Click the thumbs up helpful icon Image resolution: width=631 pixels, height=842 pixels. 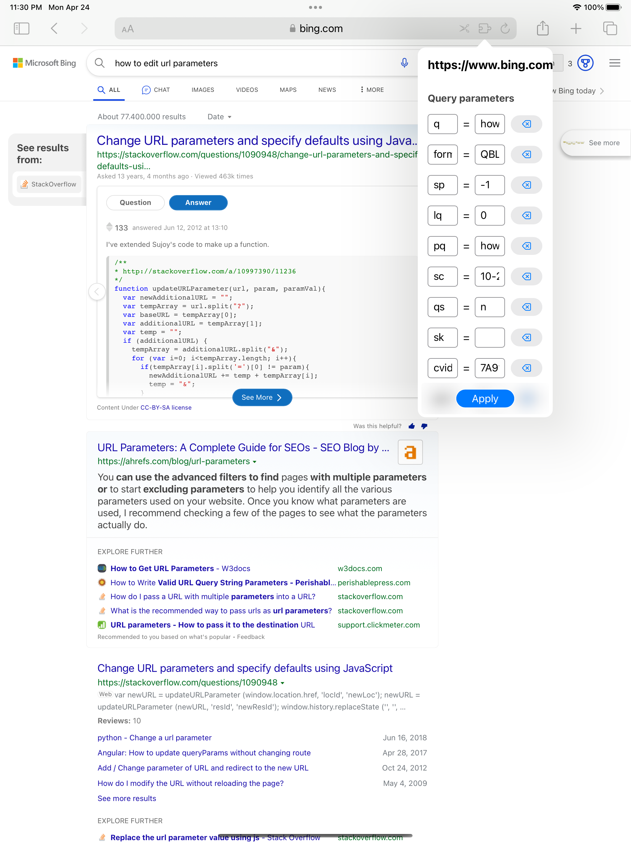pyautogui.click(x=411, y=426)
